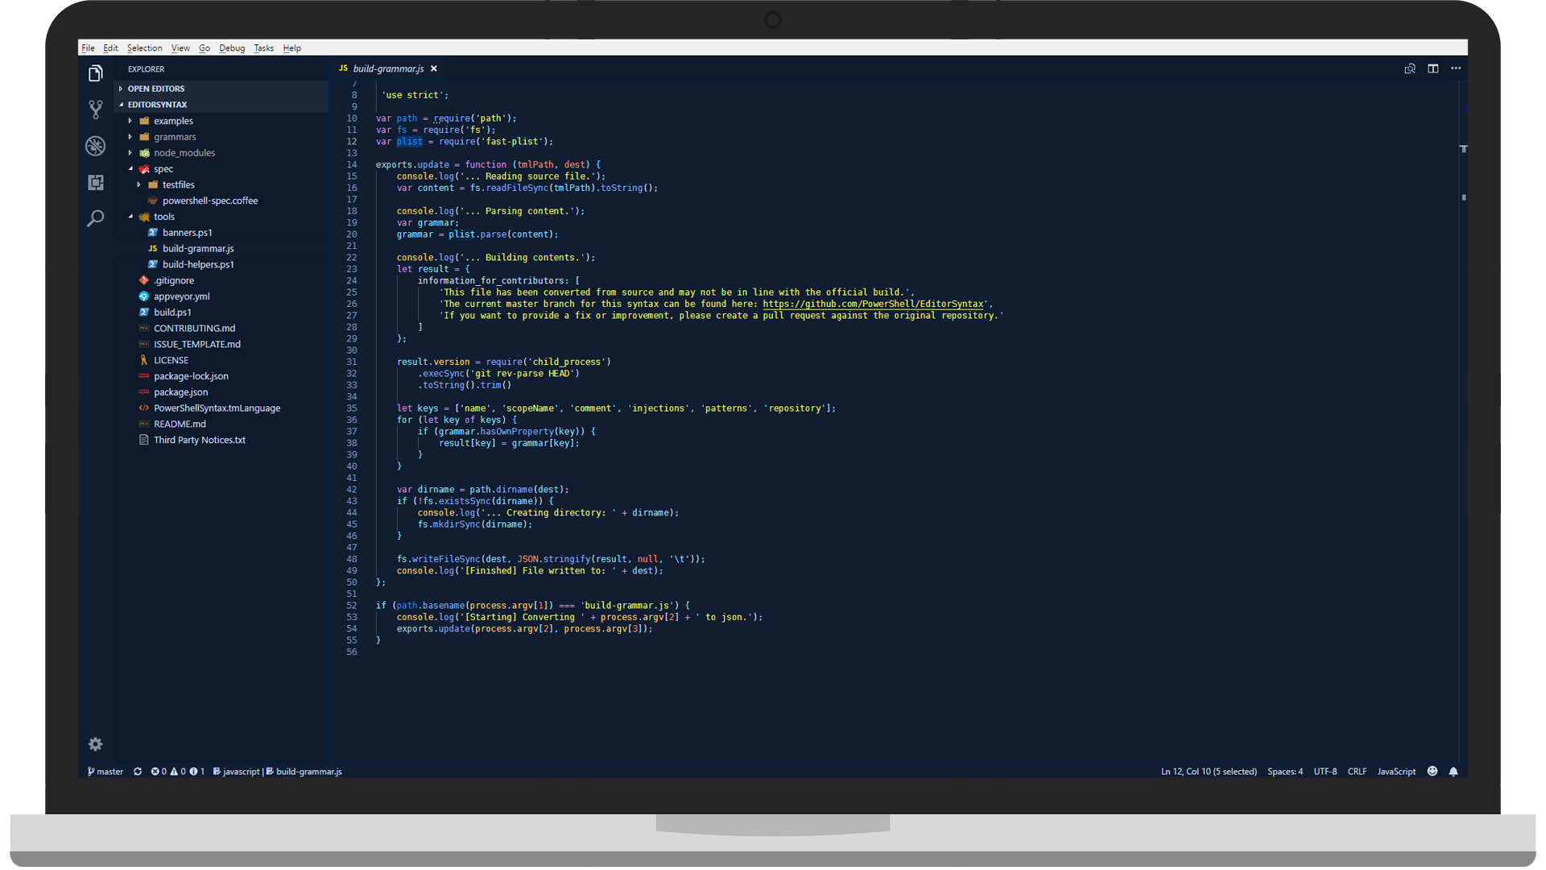Viewport: 1546px width, 870px height.
Task: Collapse the tools folder
Action: pos(163,217)
